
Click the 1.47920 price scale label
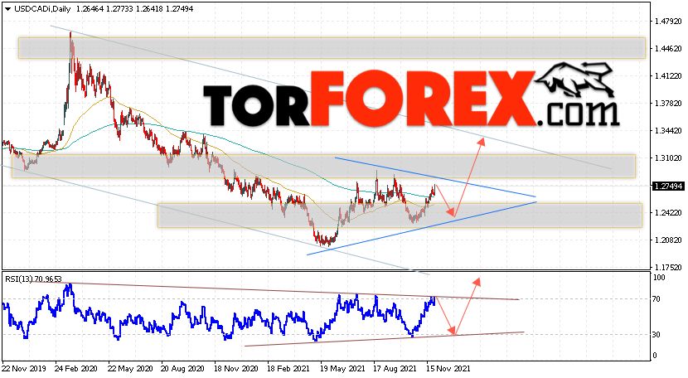click(668, 22)
